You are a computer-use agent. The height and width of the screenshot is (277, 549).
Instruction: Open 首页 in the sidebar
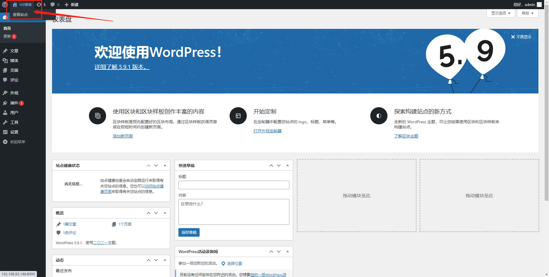7,28
